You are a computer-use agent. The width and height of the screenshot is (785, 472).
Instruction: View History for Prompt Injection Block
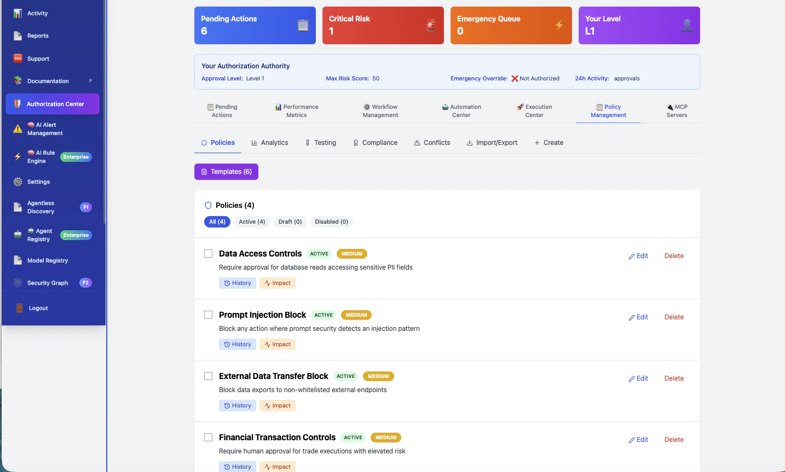(238, 345)
